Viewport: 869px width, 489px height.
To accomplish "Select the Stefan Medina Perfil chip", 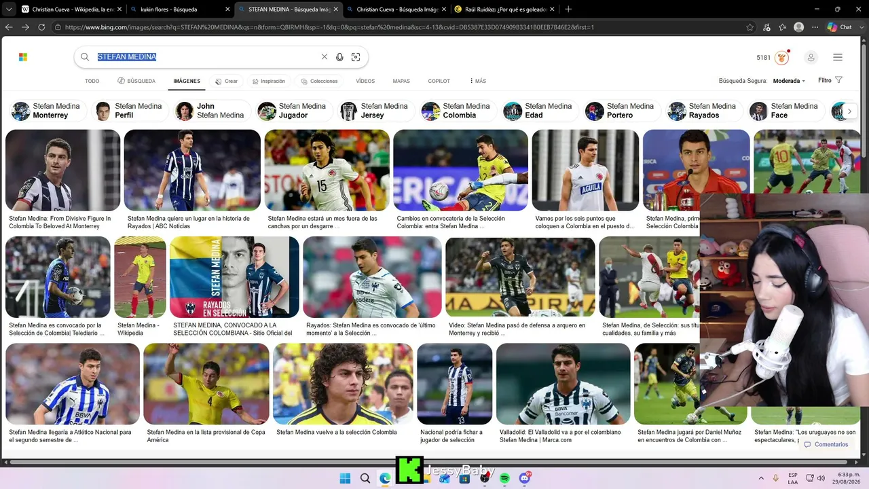I will click(x=129, y=111).
